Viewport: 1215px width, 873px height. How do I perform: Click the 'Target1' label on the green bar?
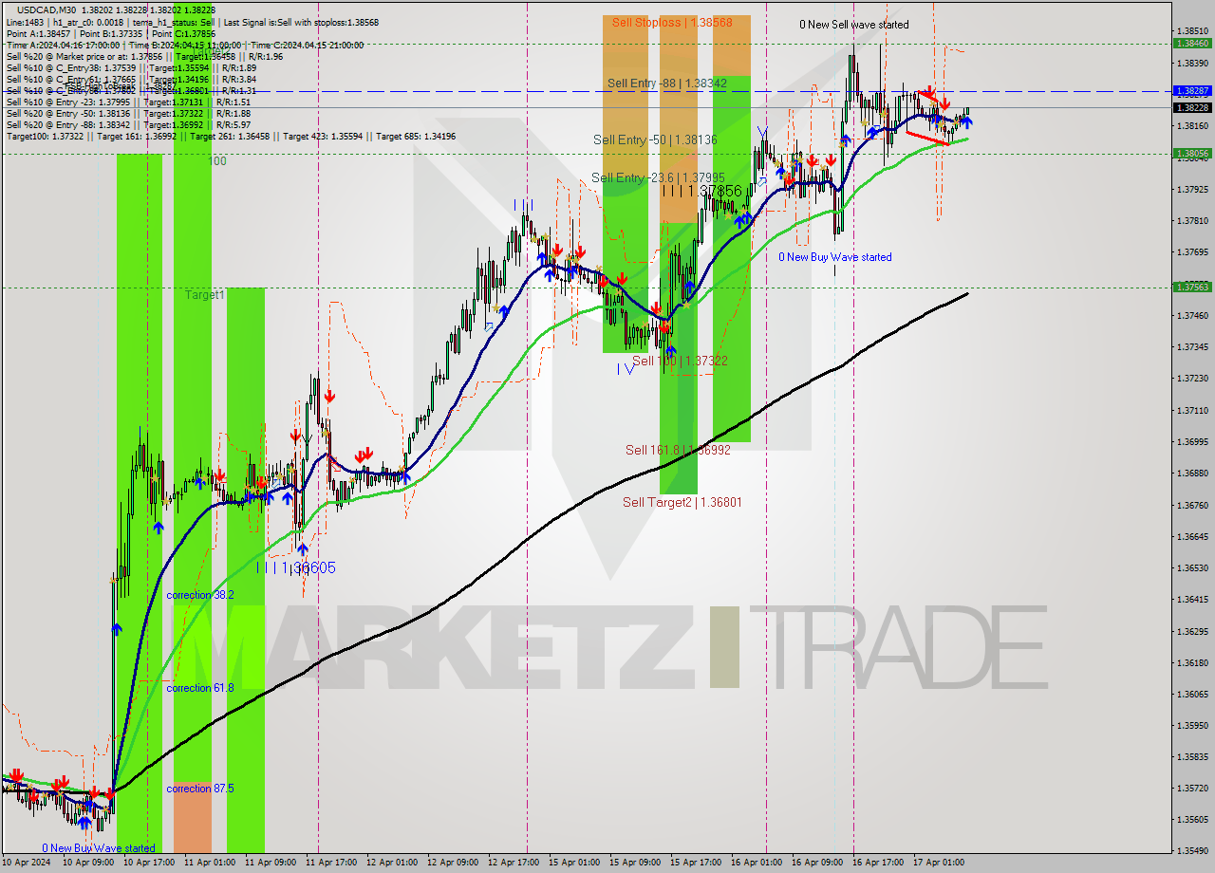click(205, 295)
